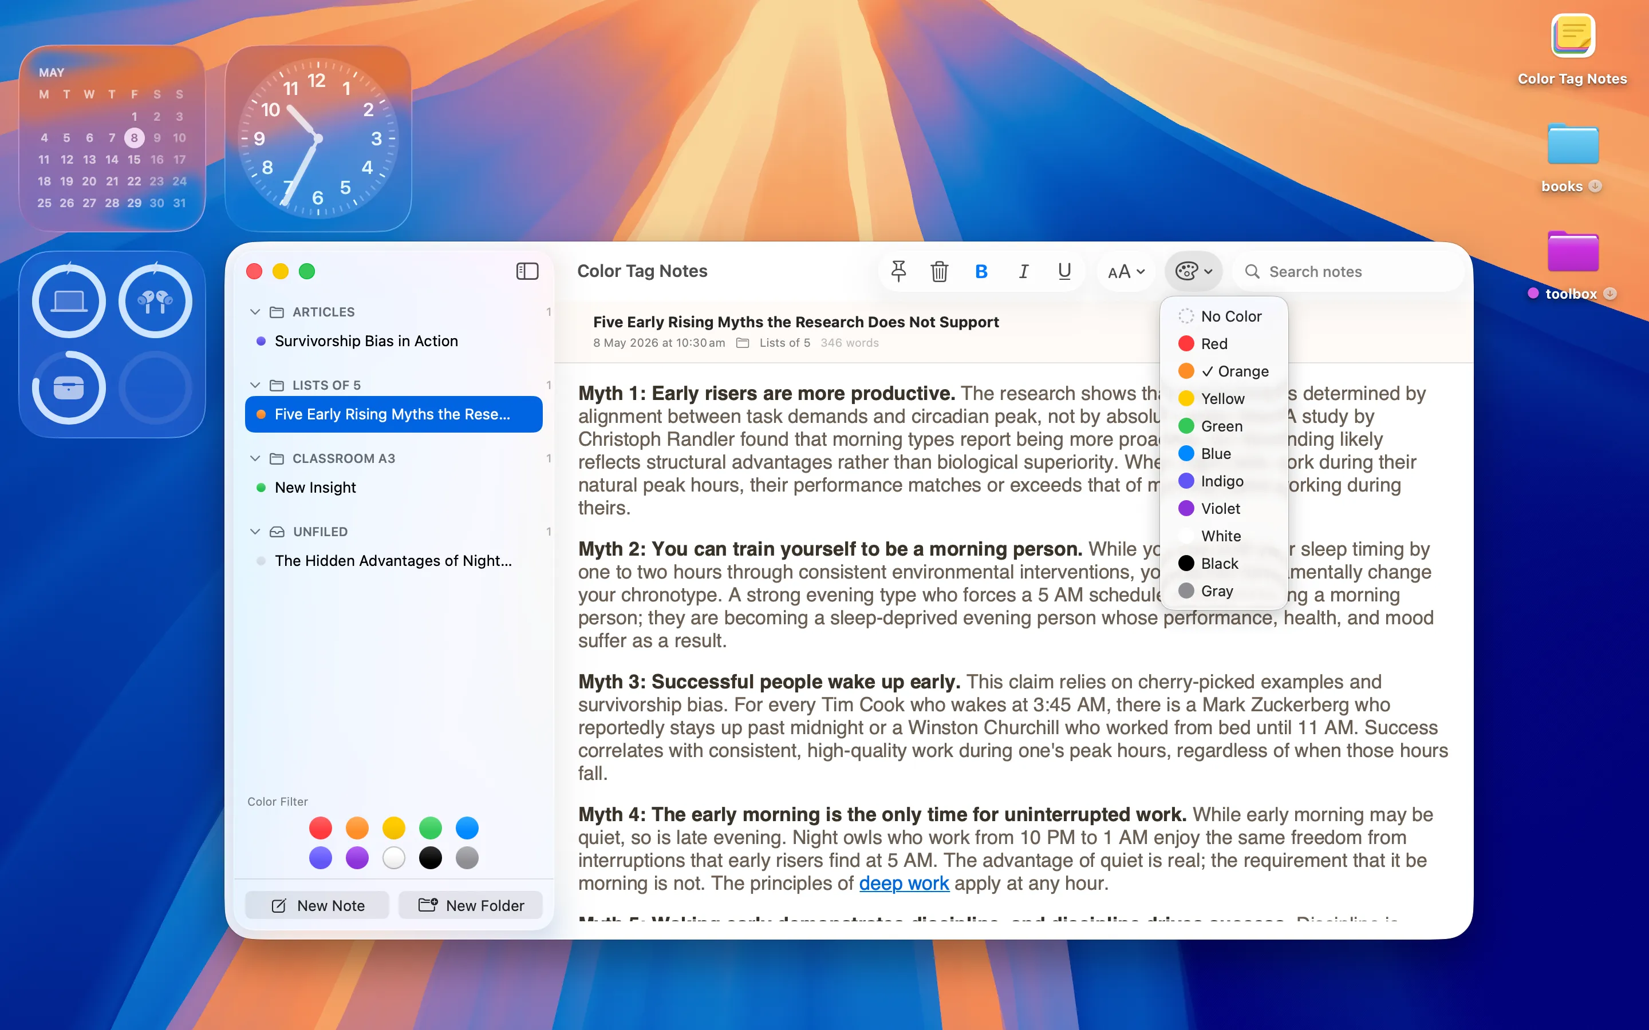The height and width of the screenshot is (1030, 1649).
Task: Select the checked Orange menu item
Action: tap(1223, 371)
